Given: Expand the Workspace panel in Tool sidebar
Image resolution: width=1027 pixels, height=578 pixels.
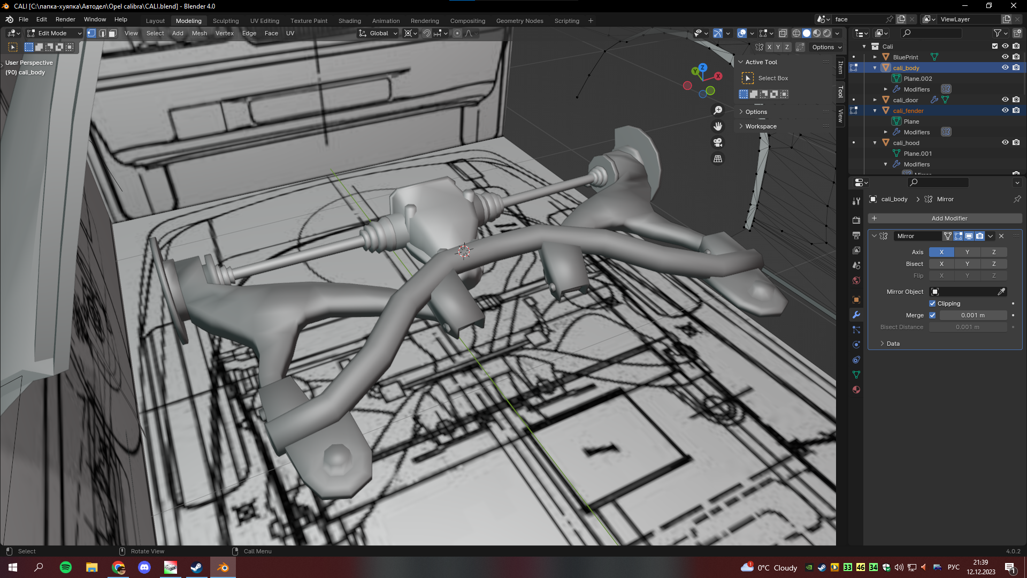Looking at the screenshot, I should click(761, 126).
